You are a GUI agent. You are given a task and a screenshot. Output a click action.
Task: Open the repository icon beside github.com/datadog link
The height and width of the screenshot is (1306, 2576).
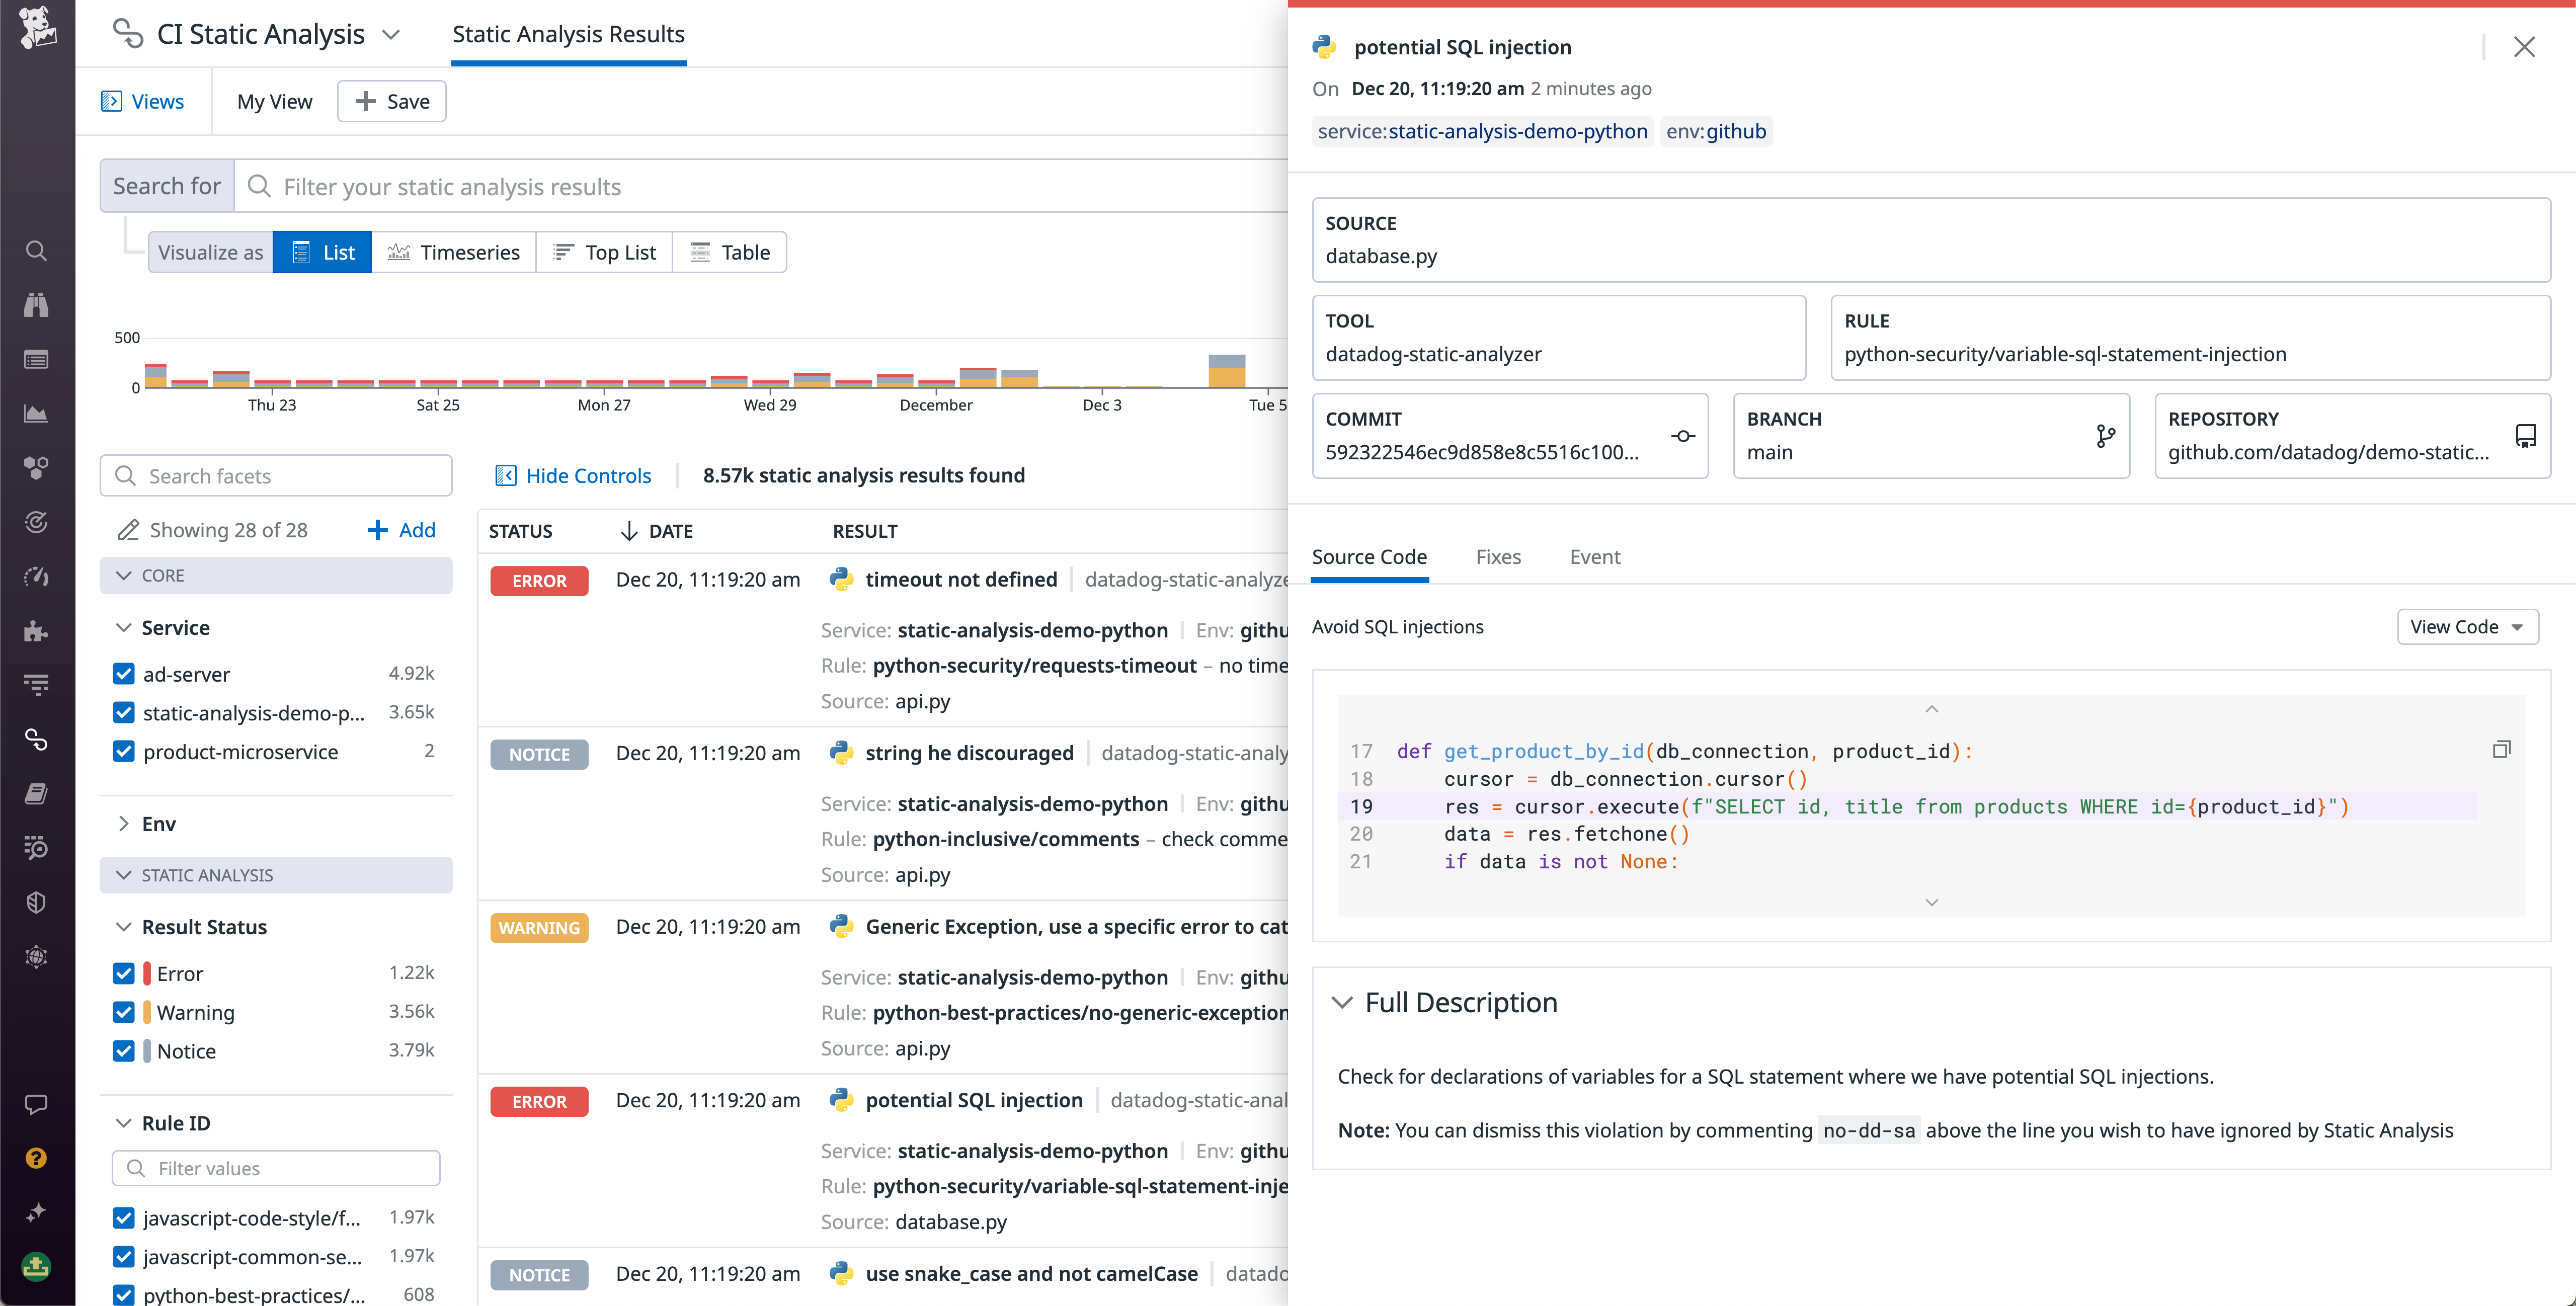(x=2526, y=436)
